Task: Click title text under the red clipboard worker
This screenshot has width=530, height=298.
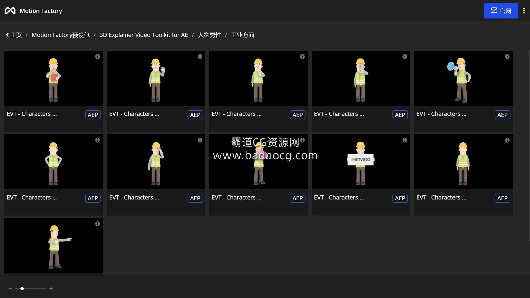Action: (32, 114)
